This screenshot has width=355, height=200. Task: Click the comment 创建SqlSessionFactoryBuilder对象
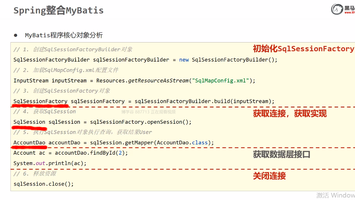[73, 49]
